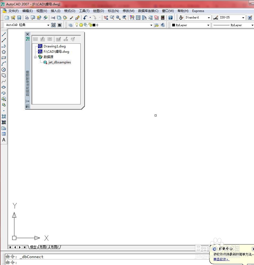
Task: Click the Plot printer icon
Action: pyautogui.click(x=27, y=18)
